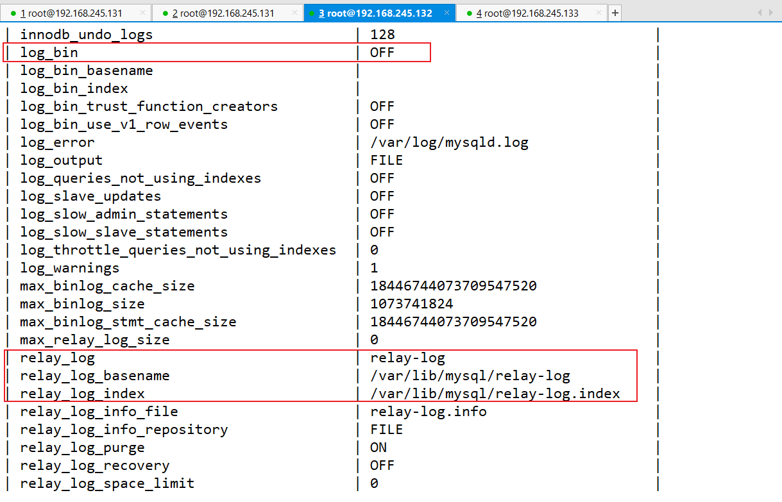This screenshot has height=502, width=782.
Task: Click the relay_log_info_repository variable name
Action: coord(124,430)
